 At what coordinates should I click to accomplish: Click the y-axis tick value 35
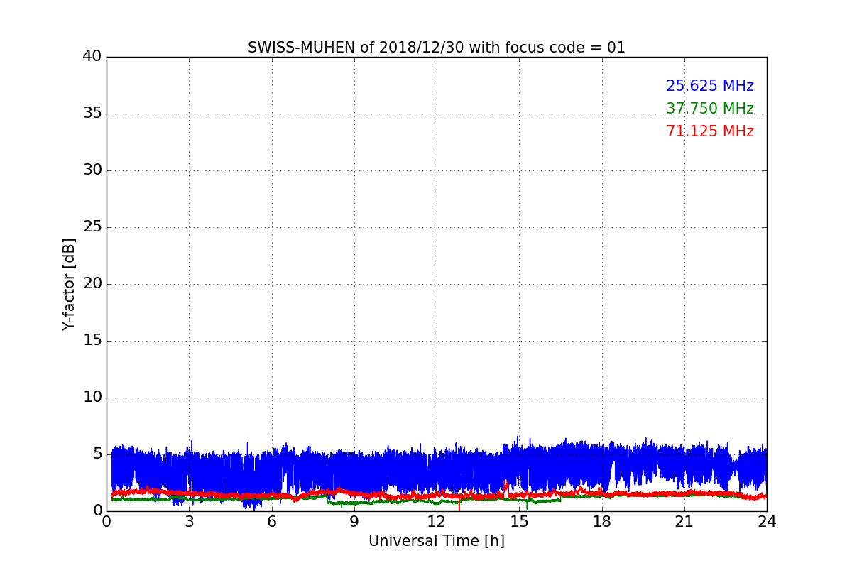(x=92, y=113)
